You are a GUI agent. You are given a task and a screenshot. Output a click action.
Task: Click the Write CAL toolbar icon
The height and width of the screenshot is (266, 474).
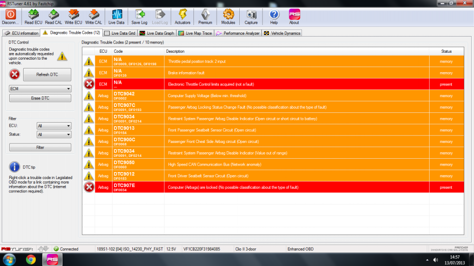tap(94, 14)
